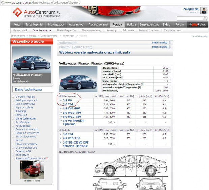Screen dimensions: 209x190
Task: Click the arrow next to zmień model
Action: [170, 47]
